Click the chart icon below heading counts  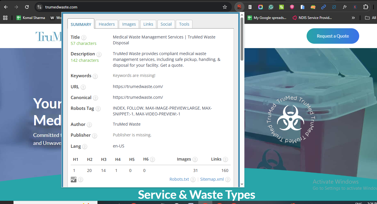click(74, 180)
